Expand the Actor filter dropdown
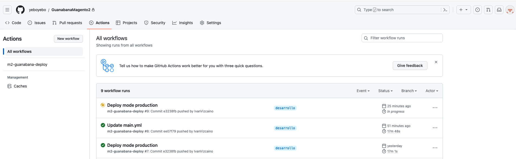 click(x=432, y=91)
